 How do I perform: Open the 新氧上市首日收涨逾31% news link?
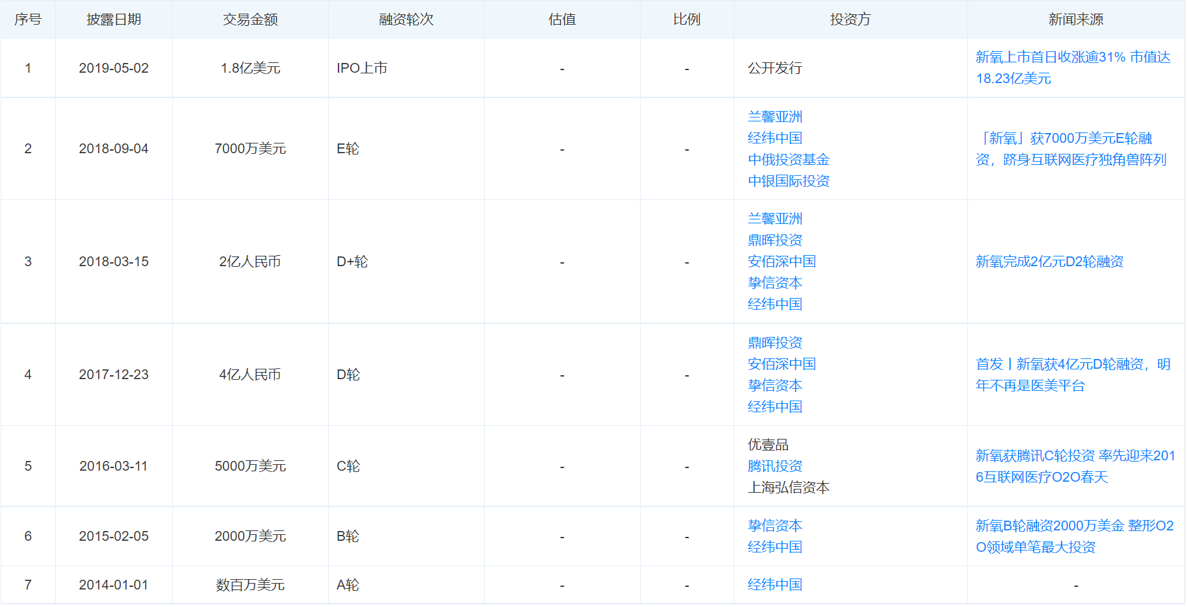(x=1073, y=68)
